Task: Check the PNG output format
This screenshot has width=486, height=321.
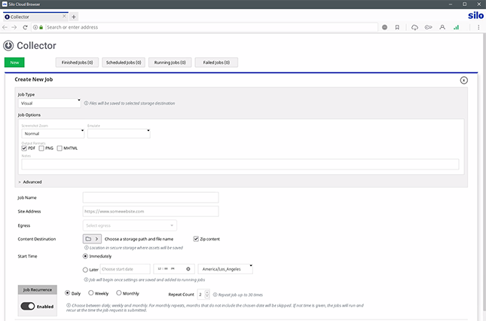Action: [41, 148]
